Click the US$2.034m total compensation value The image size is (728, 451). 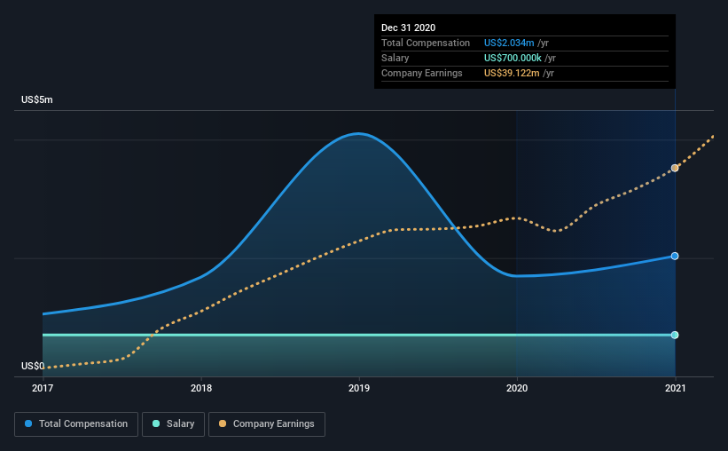(x=509, y=43)
